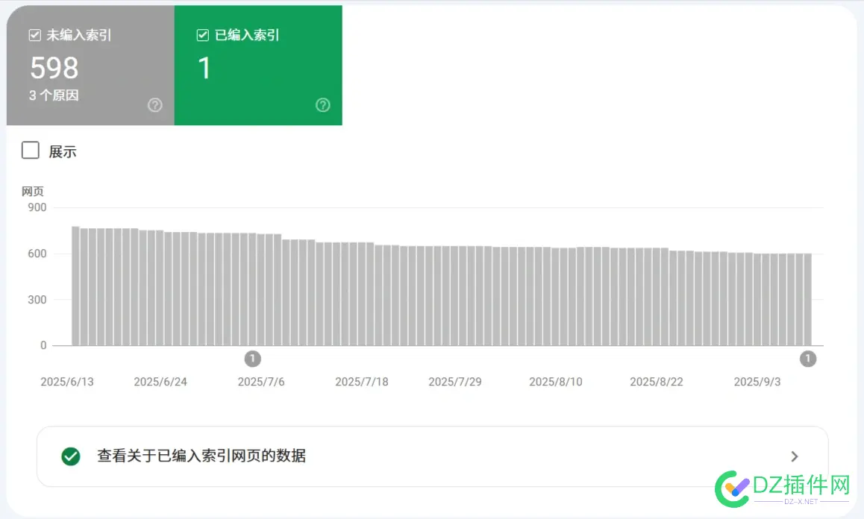Enable the 展示 checkbox
Screen dimensions: 864x519
(x=30, y=150)
